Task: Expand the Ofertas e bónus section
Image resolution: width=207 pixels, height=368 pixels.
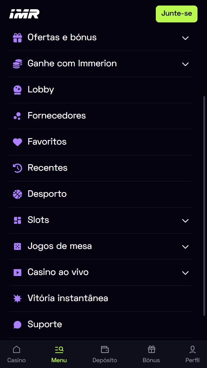Action: coord(185,38)
